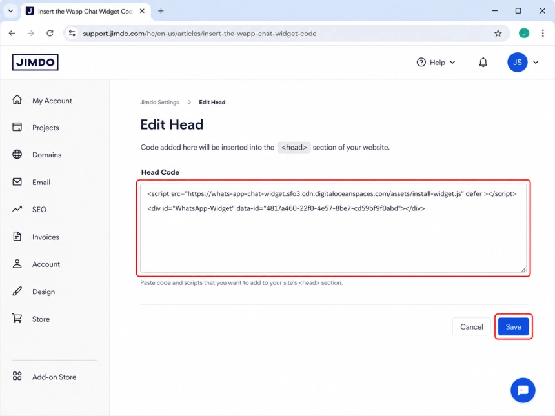Click the blue Save button
The width and height of the screenshot is (555, 416).
coord(513,327)
